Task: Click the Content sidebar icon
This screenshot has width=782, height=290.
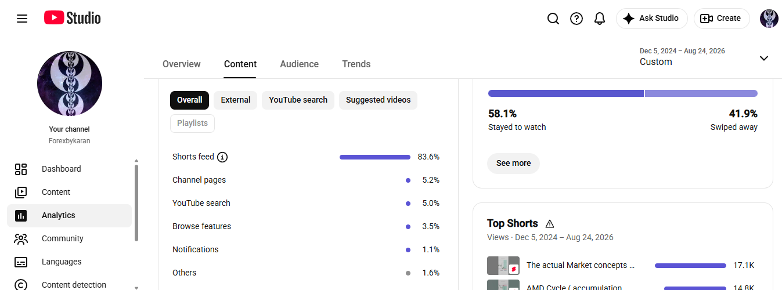Action: (x=21, y=192)
